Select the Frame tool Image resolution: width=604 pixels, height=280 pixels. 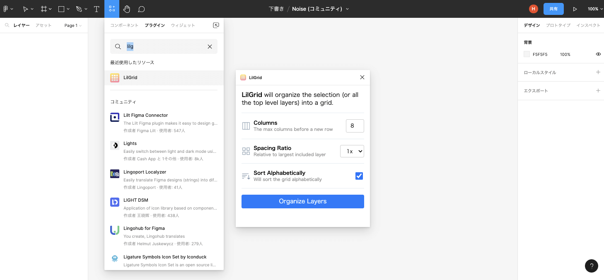coord(44,9)
